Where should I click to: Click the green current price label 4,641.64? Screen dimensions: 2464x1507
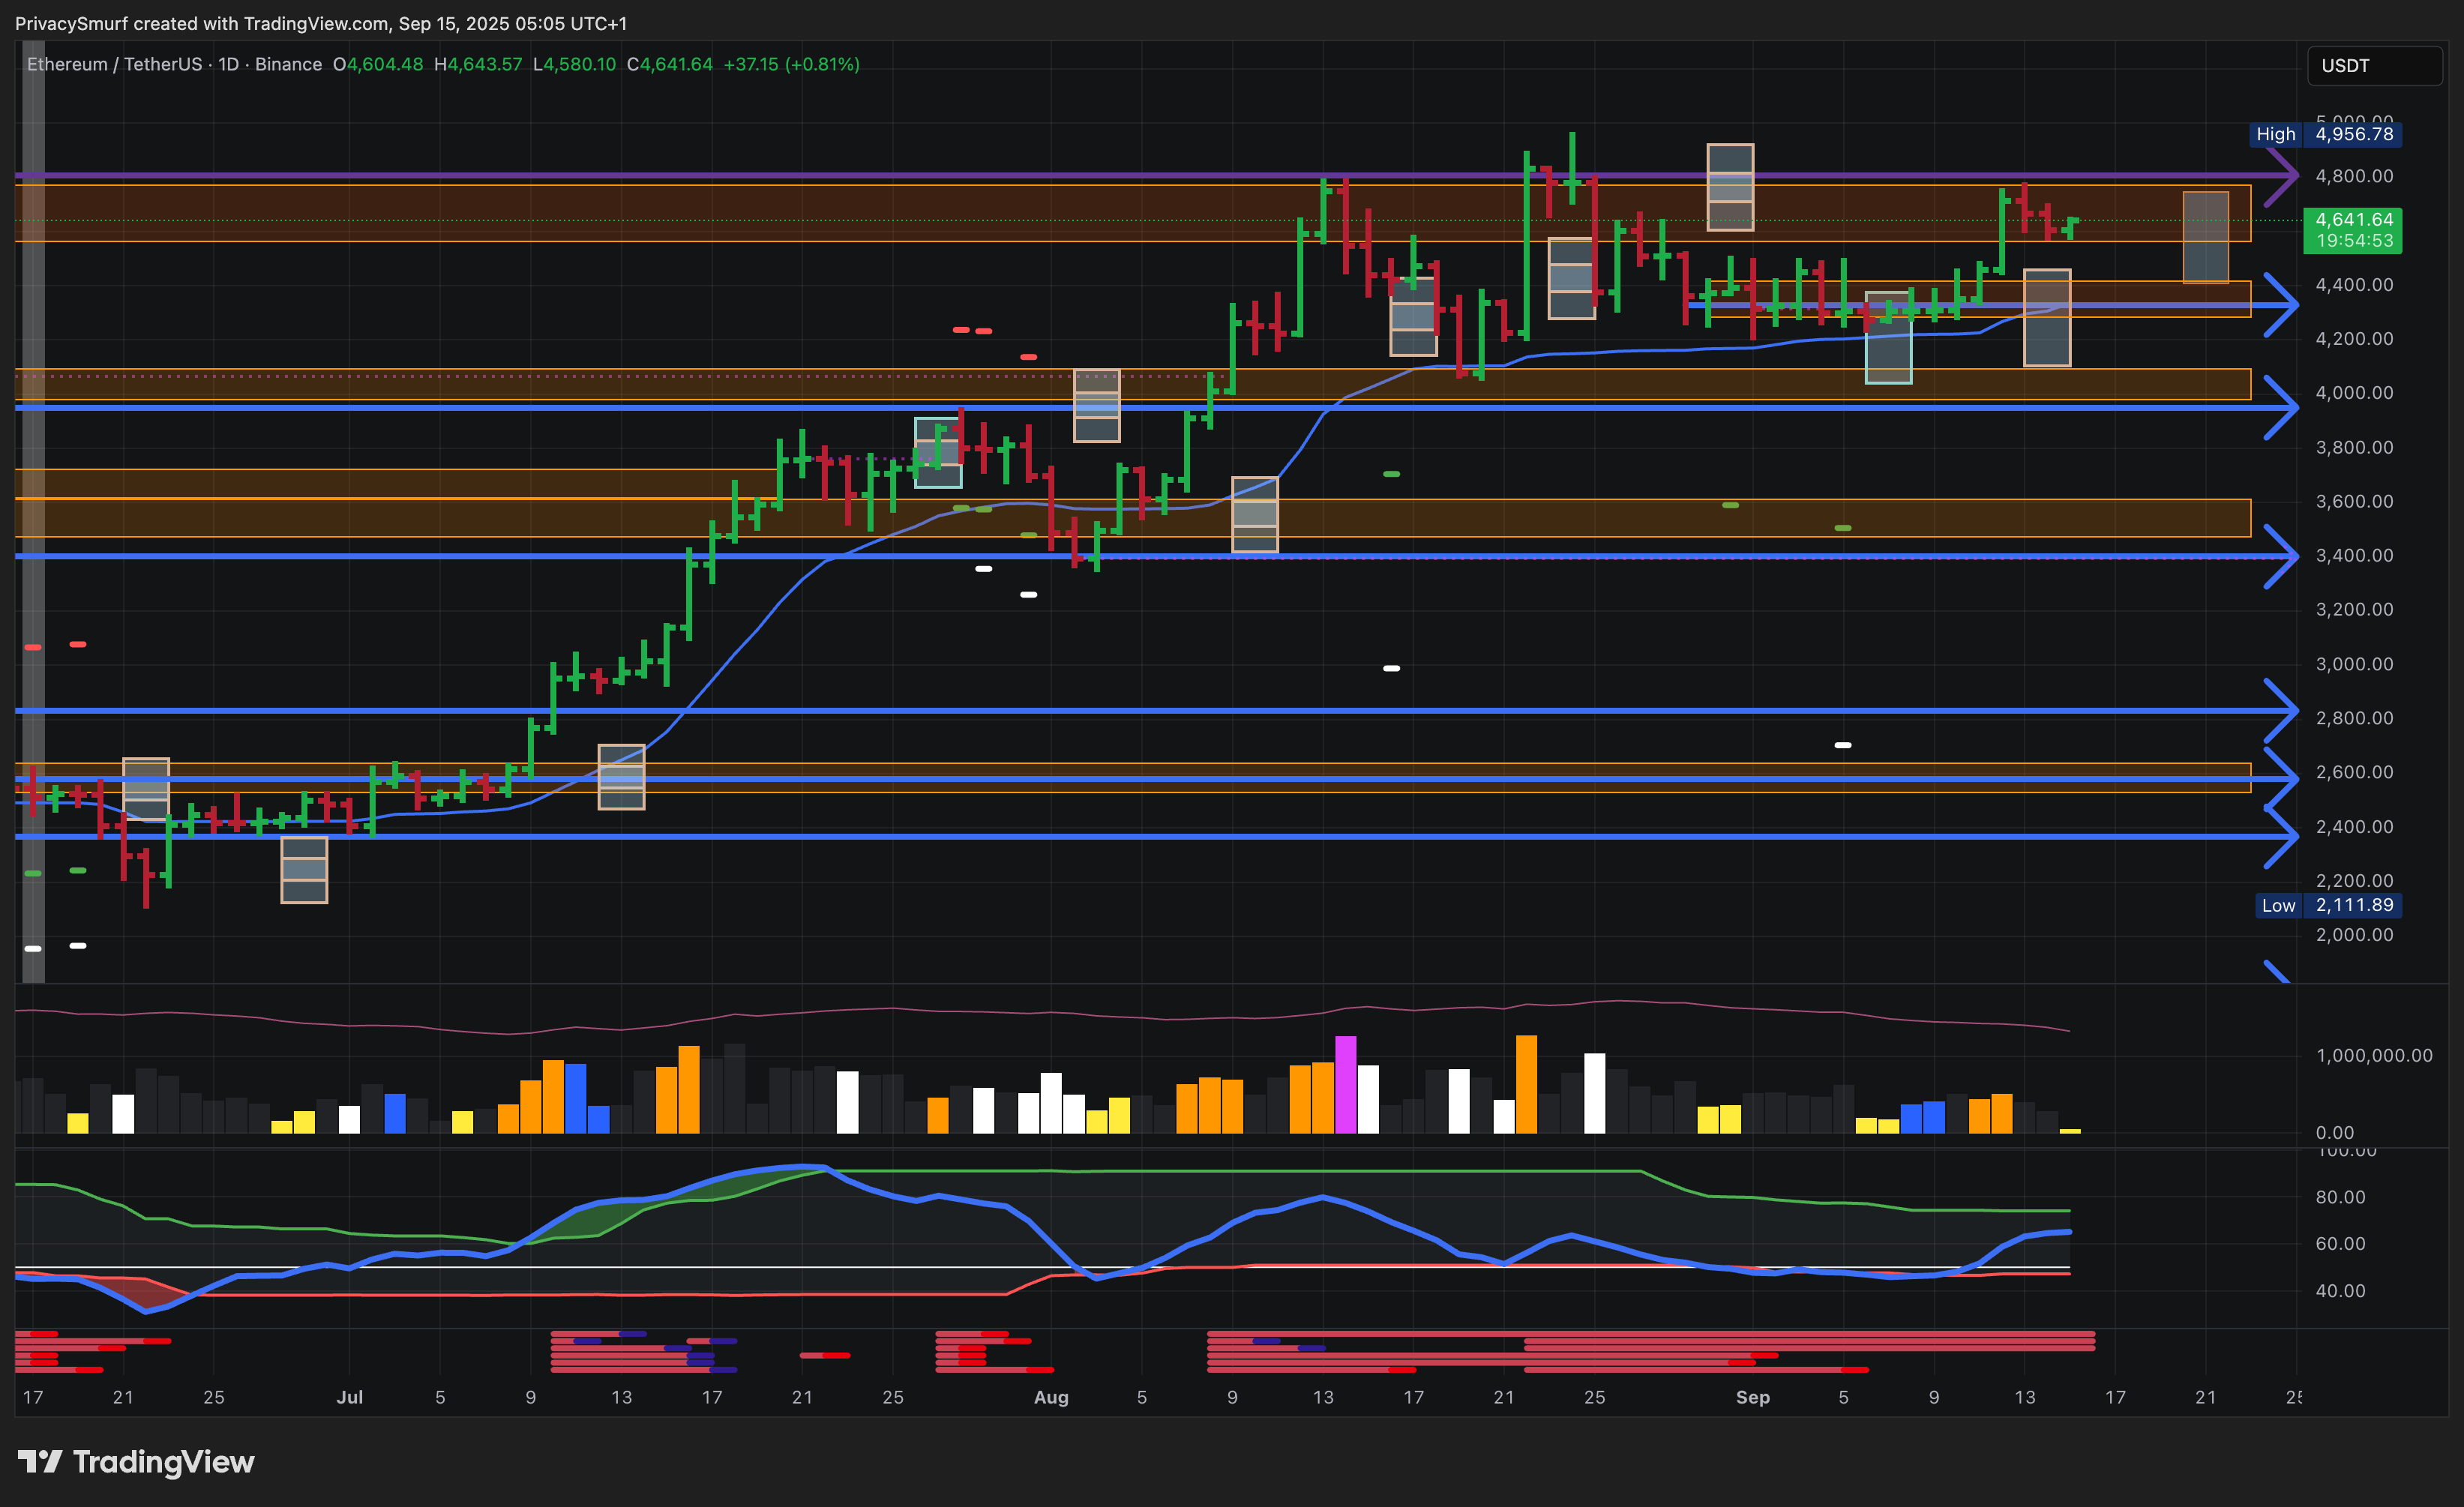[x=2353, y=229]
